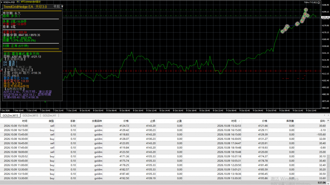Click the 止盈 column header

coord(179,121)
